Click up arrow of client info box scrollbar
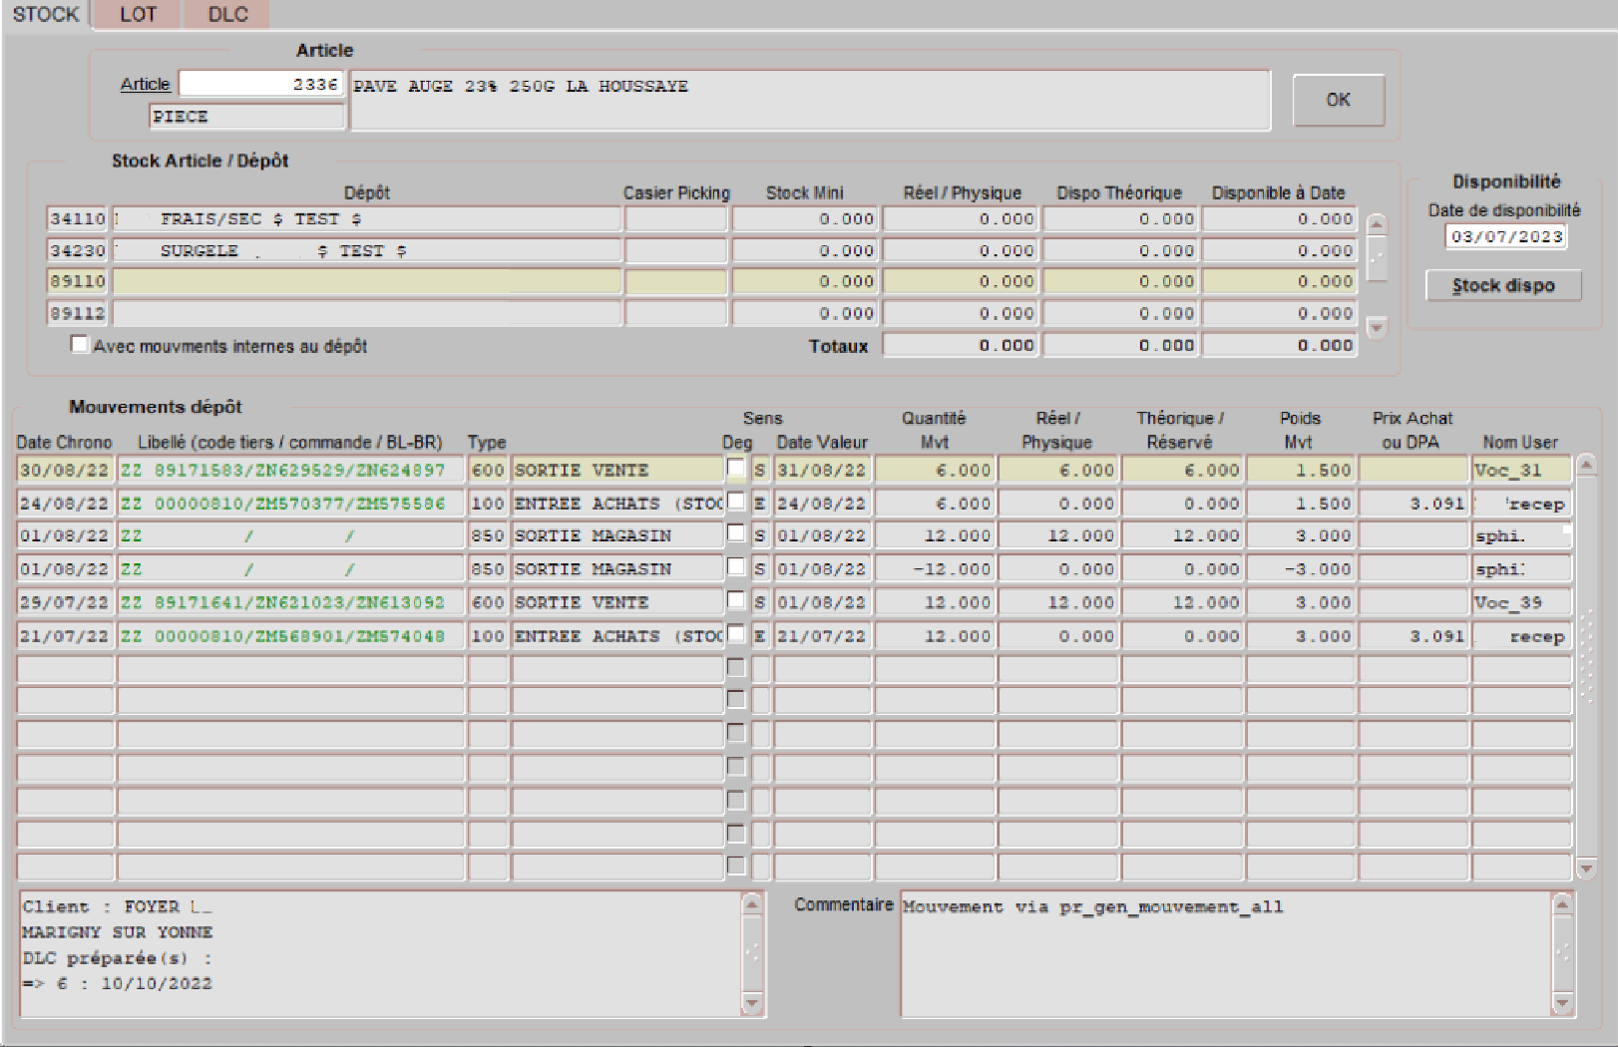Image resolution: width=1618 pixels, height=1047 pixels. pos(752,903)
